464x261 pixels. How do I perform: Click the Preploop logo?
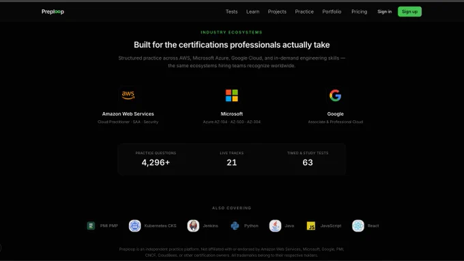pos(53,12)
